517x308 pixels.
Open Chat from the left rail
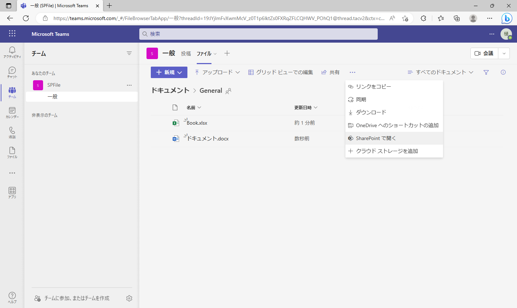click(12, 72)
